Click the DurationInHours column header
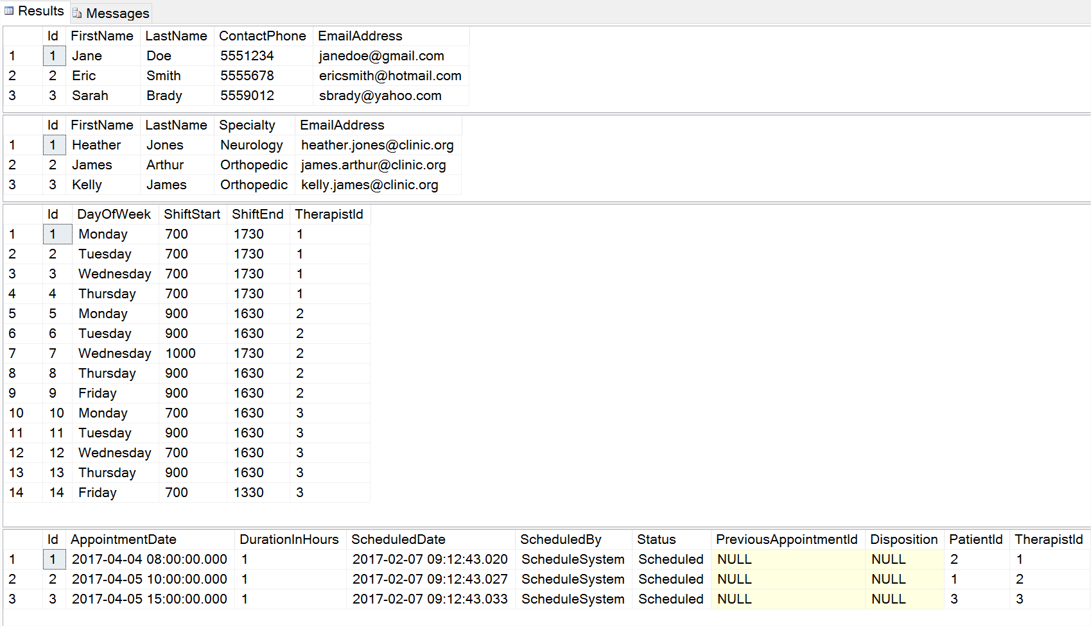The image size is (1091, 626). pyautogui.click(x=289, y=539)
